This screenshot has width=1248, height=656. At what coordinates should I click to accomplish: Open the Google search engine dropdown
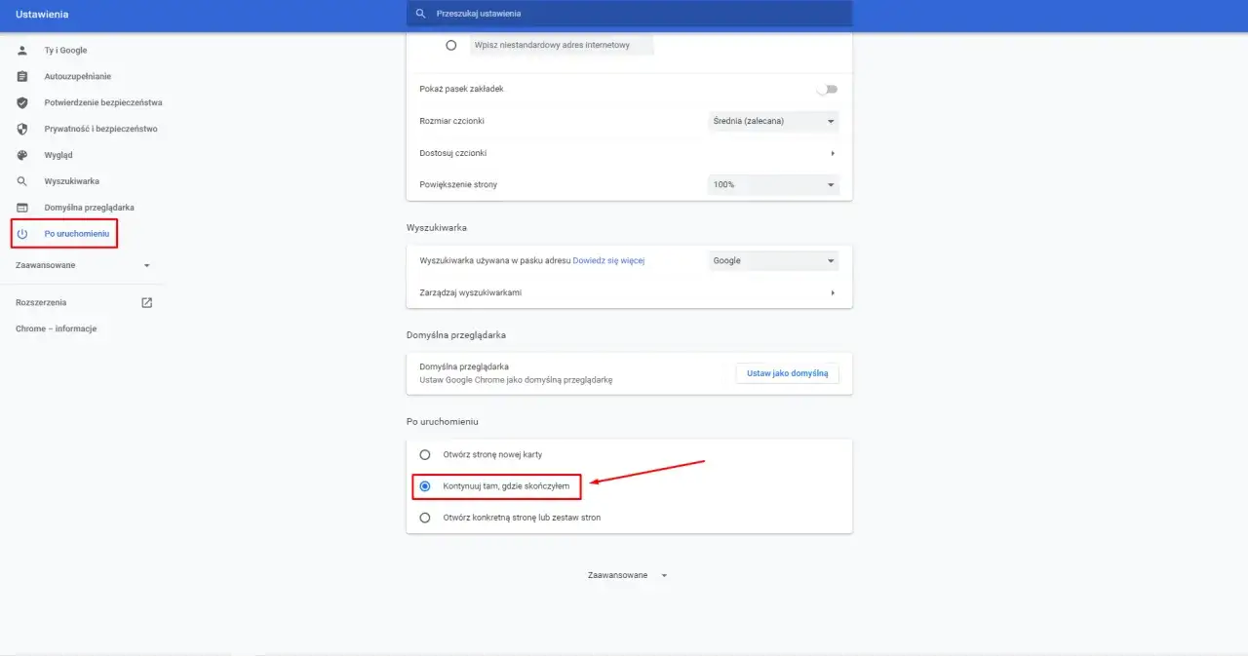click(x=772, y=260)
